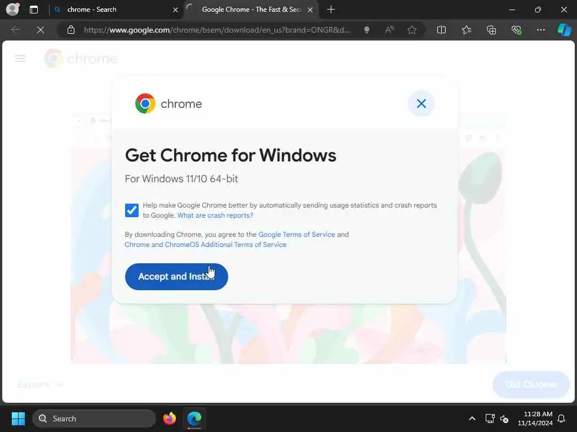This screenshot has height=432, width=577.
Task: Open a new tab with the plus button
Action: point(331,10)
